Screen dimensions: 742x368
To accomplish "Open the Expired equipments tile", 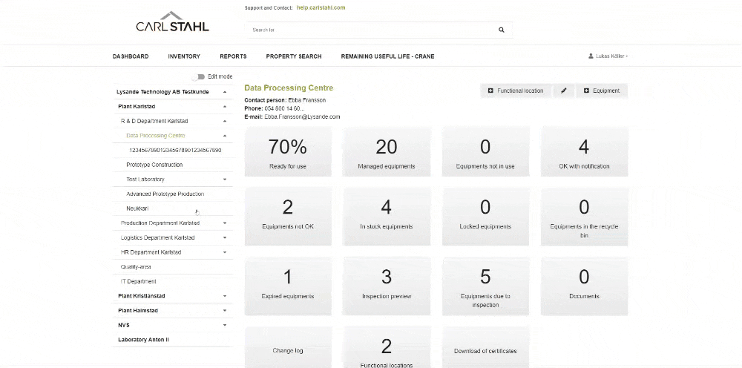I will coord(288,284).
